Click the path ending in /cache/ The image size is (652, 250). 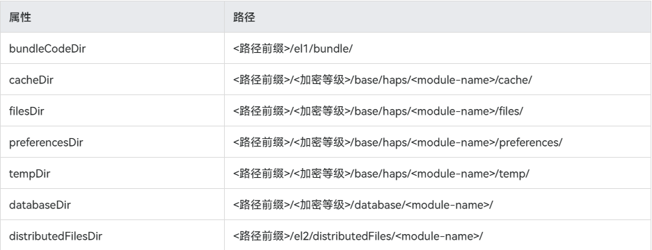[383, 80]
